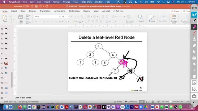The height and width of the screenshot is (111, 198).
Task: Collapse the IPEVO toolbar with chevron
Action: tap(194, 102)
